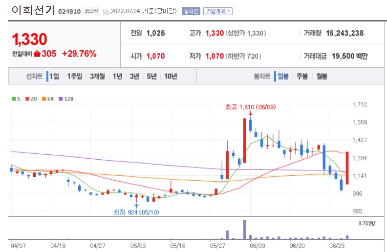Click the 상한가 1,330 upper limit text
Viewport: 387px width, 252px height.
click(246, 33)
